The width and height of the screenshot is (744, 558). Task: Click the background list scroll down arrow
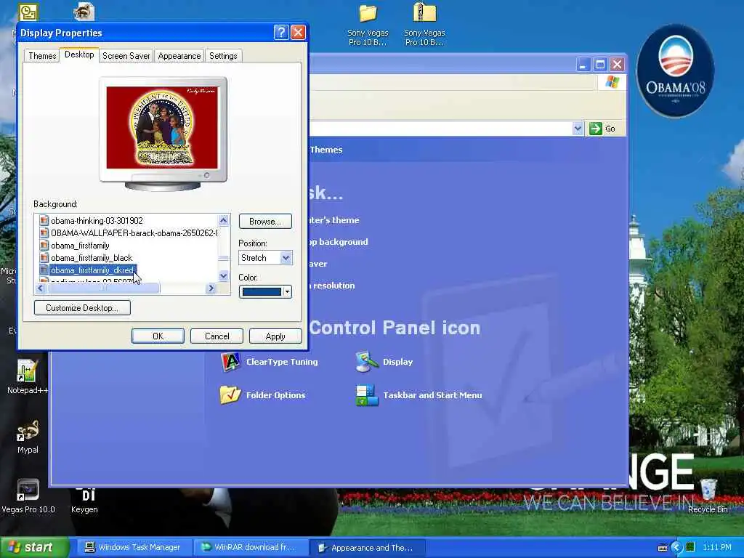pos(224,275)
